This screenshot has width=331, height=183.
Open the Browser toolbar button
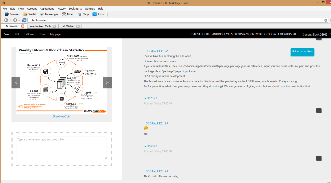pos(12,14)
